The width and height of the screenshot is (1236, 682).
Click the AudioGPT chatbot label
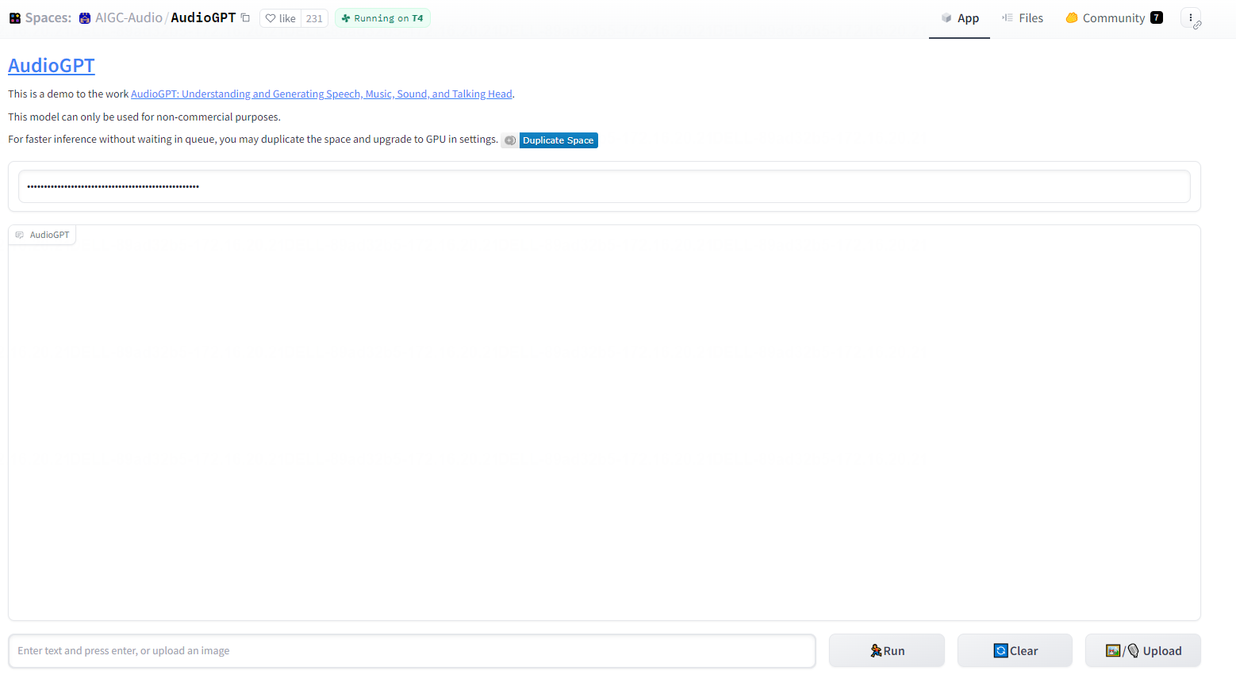43,235
